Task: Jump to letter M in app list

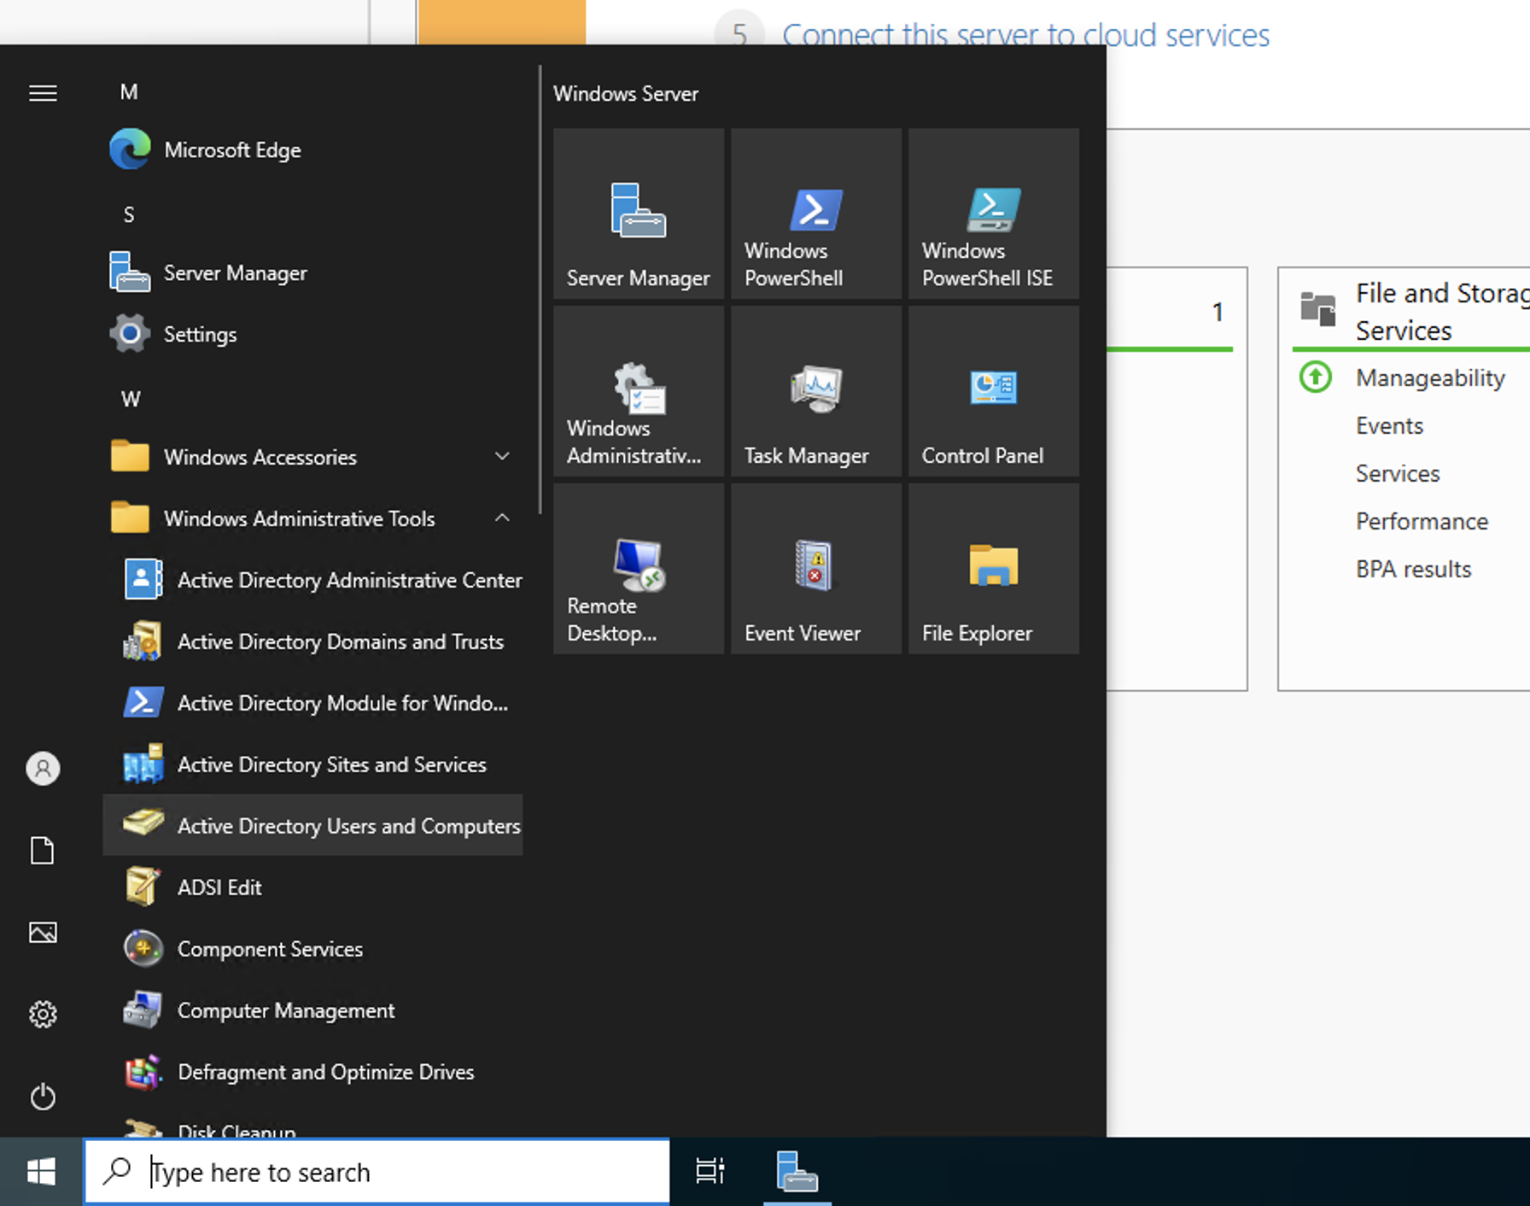Action: pyautogui.click(x=129, y=92)
